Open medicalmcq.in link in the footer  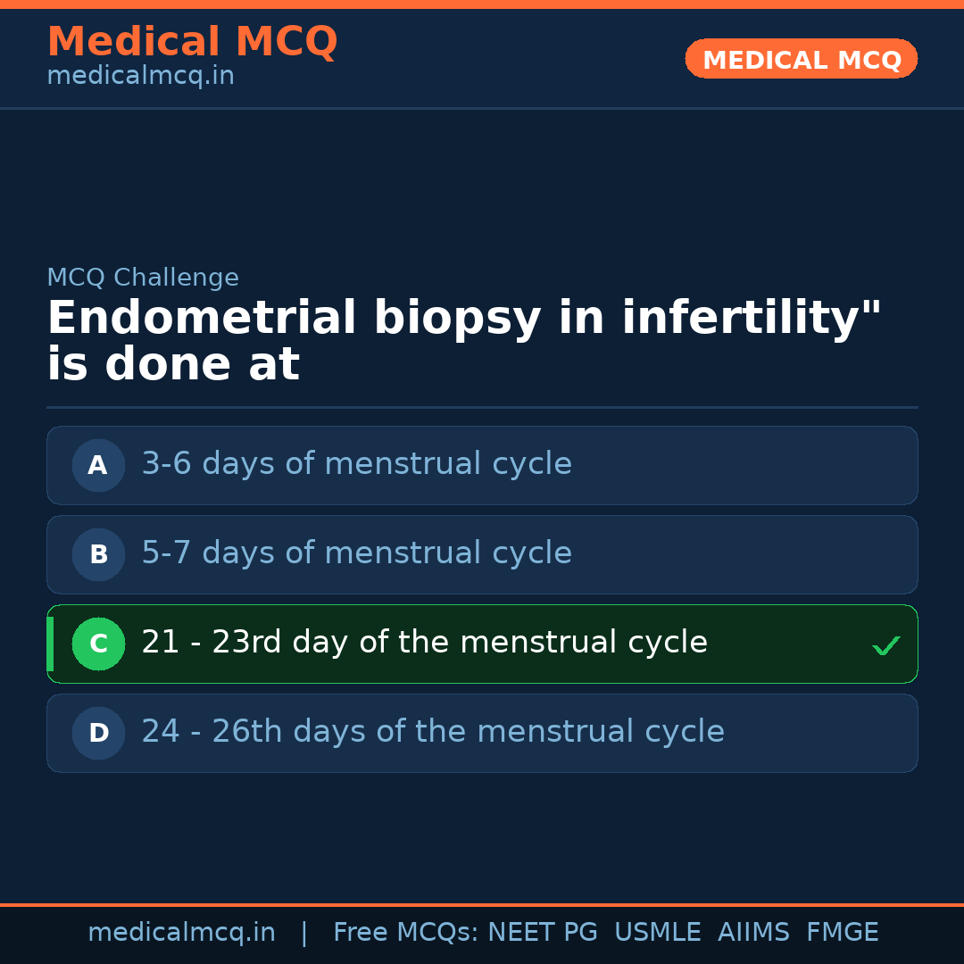click(x=181, y=933)
